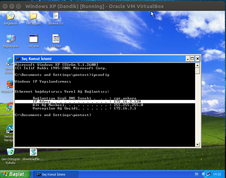The width and height of the screenshot is (226, 178).
Task: Click the Telif Hakkı 1985-2001 line
Action: 61,68
